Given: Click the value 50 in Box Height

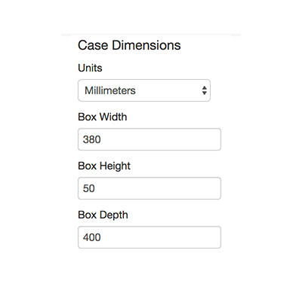Looking at the screenshot, I should (89, 188).
